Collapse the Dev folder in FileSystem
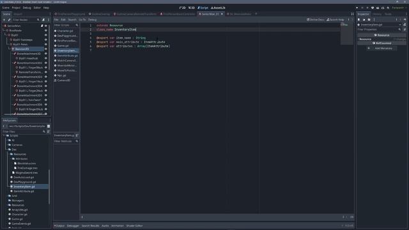 pos(7,149)
